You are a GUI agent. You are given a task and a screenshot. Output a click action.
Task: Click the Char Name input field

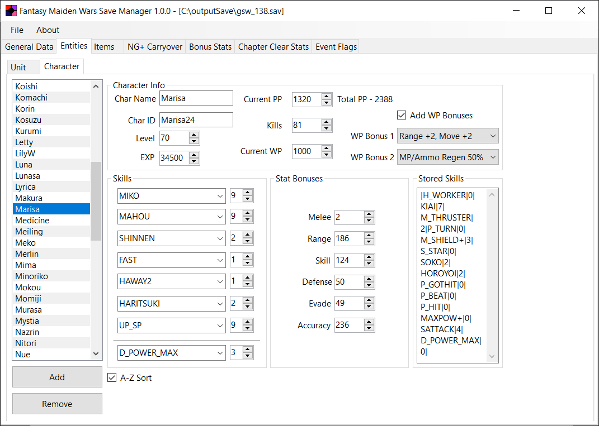point(196,98)
